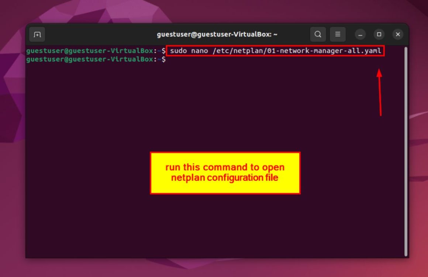This screenshot has height=277, width=428.
Task: Click the yellow annotation box
Action: click(225, 172)
